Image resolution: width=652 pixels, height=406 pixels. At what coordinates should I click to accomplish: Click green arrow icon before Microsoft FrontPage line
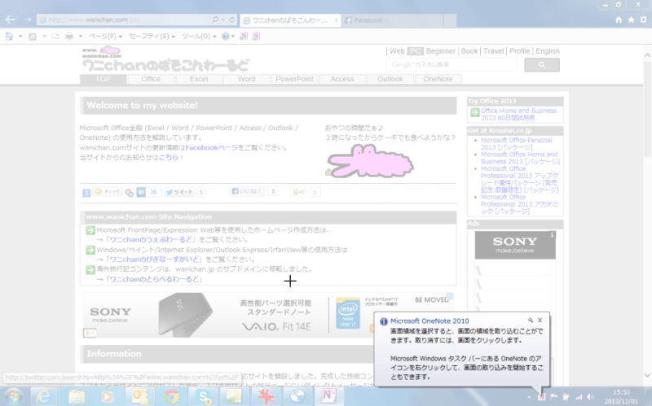coord(90,230)
